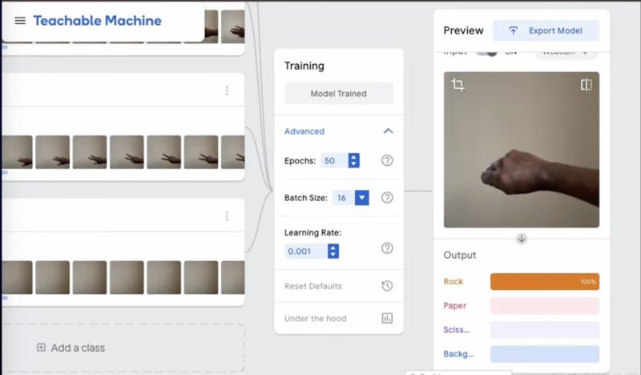The height and width of the screenshot is (375, 641).
Task: Click the Model Trained button
Action: pos(338,94)
